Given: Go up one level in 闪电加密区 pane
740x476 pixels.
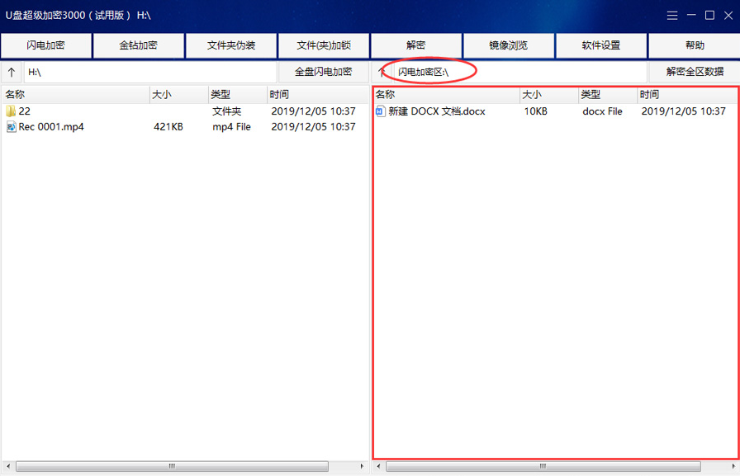Looking at the screenshot, I should tap(382, 72).
